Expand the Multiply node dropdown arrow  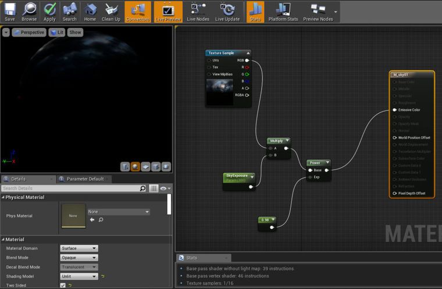click(287, 140)
